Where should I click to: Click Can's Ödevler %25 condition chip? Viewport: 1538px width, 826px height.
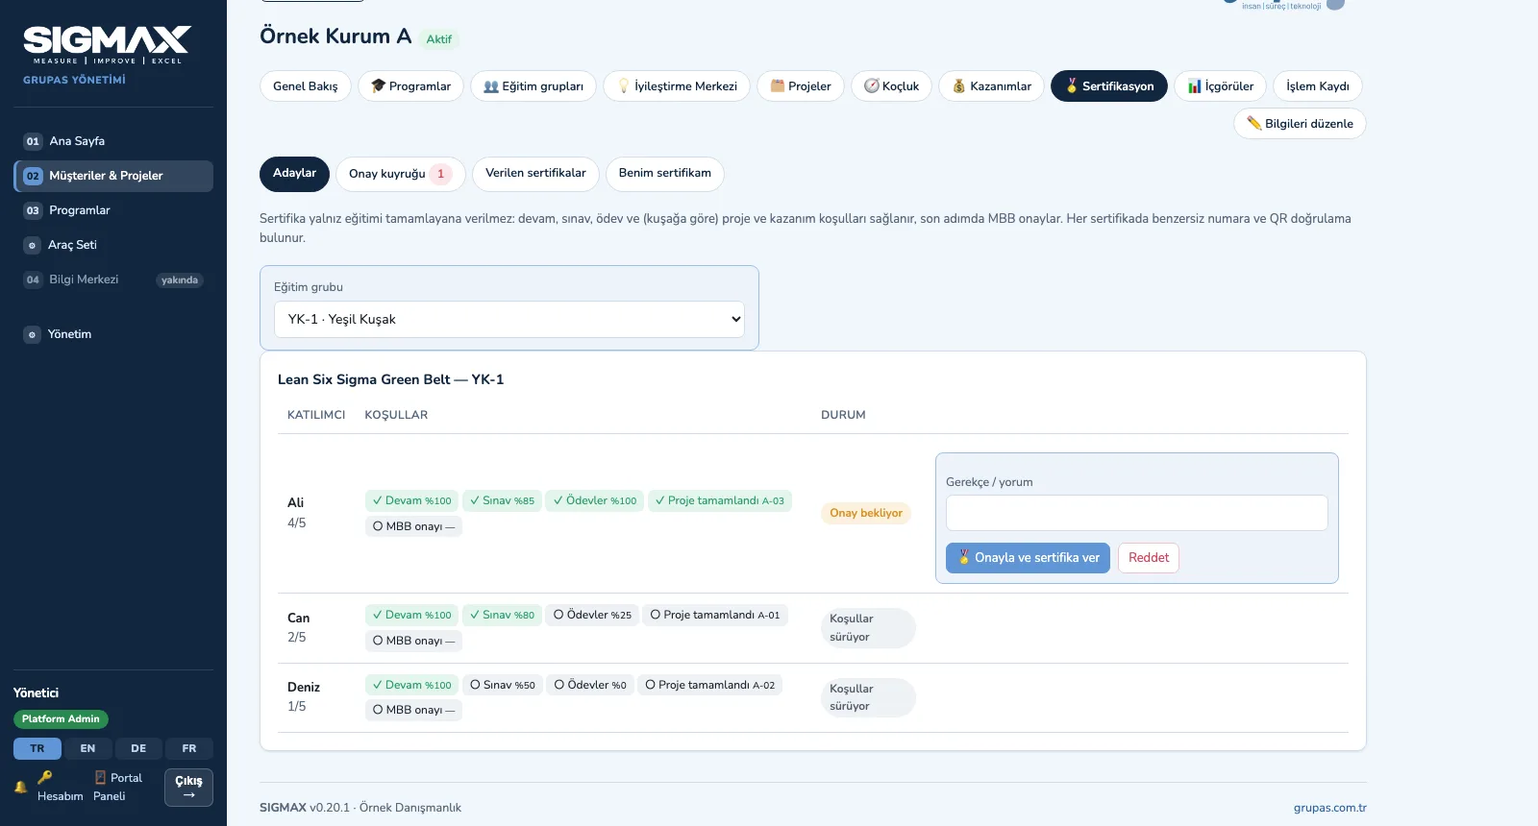coord(593,616)
